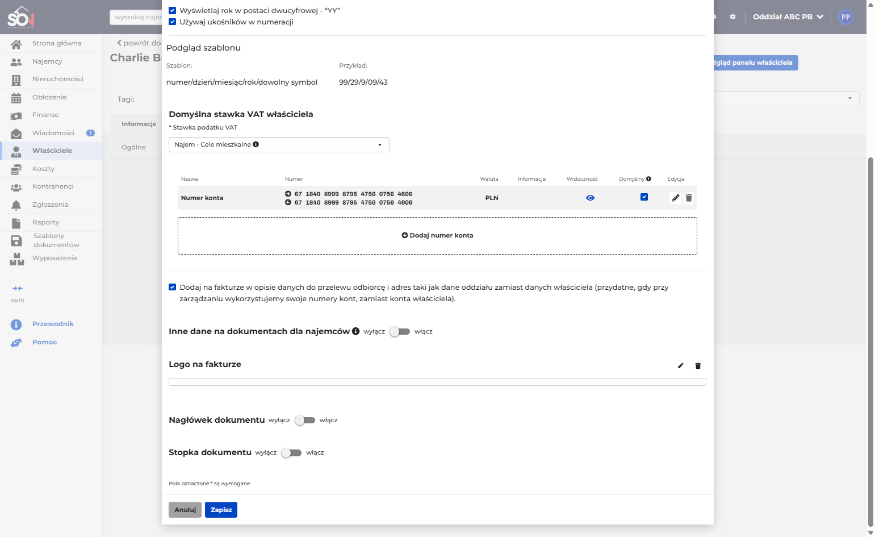This screenshot has width=875, height=537.
Task: Open the dropdown behind the dialog on right
Action: [x=786, y=98]
